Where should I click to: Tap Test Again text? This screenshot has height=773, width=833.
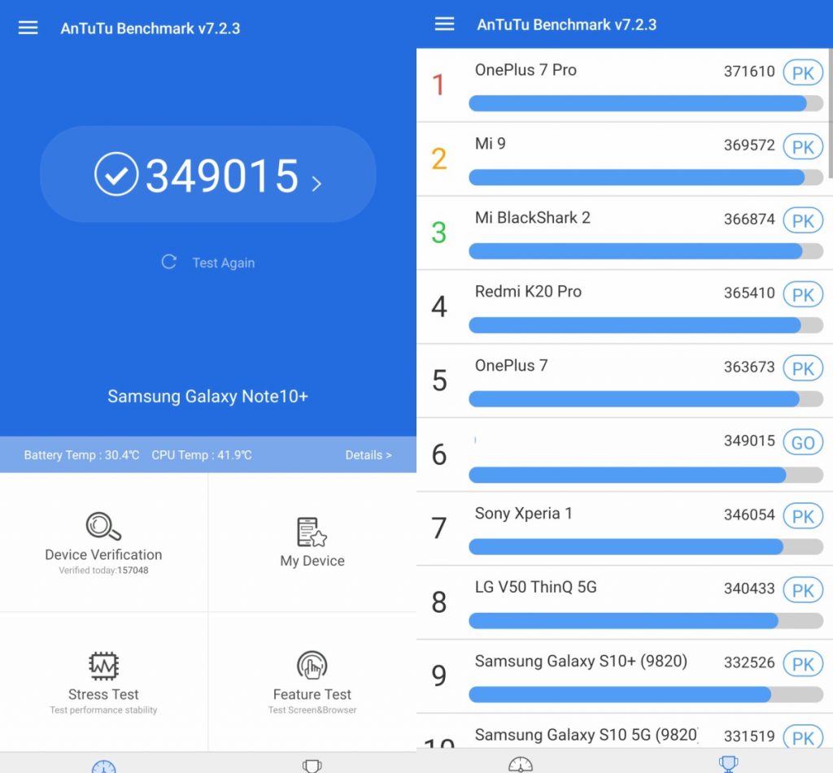[224, 263]
